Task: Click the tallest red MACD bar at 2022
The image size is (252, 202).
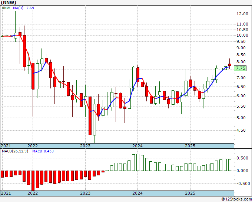Action: tap(33, 181)
